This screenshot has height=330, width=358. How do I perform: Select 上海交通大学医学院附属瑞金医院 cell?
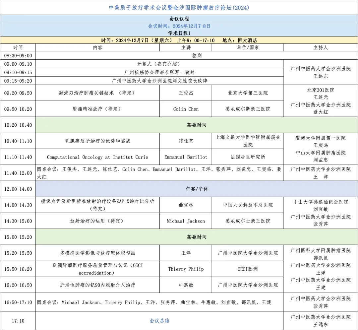[248, 141]
